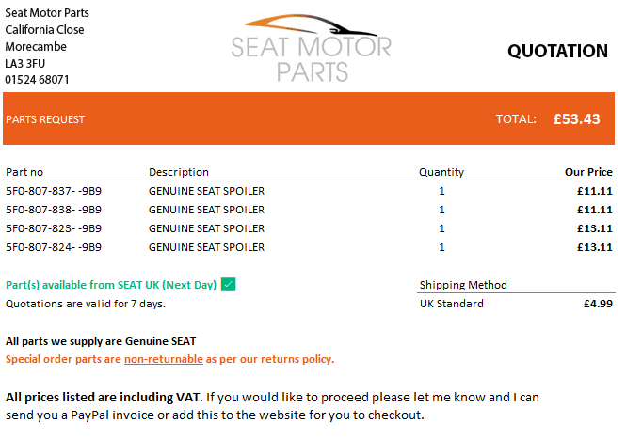This screenshot has width=626, height=439.
Task: Click the UK Standard shipping method
Action: coord(452,304)
